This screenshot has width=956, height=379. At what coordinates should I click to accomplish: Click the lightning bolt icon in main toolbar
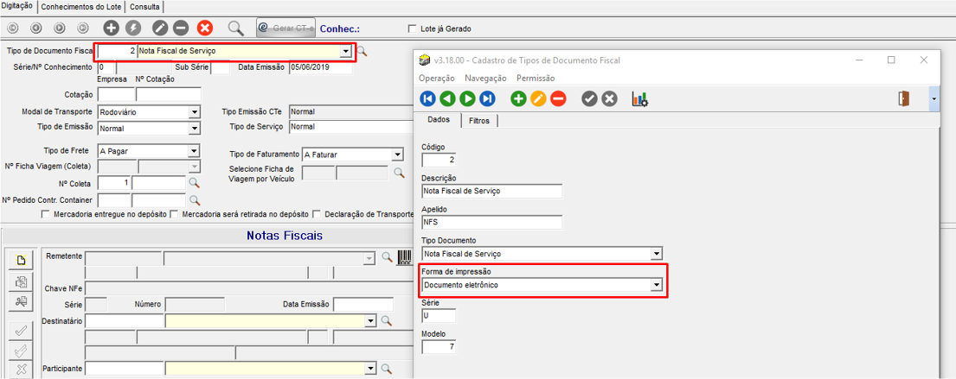coord(133,28)
